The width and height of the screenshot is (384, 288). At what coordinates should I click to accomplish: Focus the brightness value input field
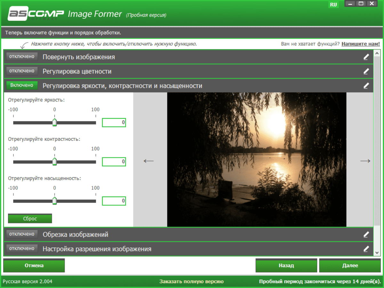tap(114, 123)
